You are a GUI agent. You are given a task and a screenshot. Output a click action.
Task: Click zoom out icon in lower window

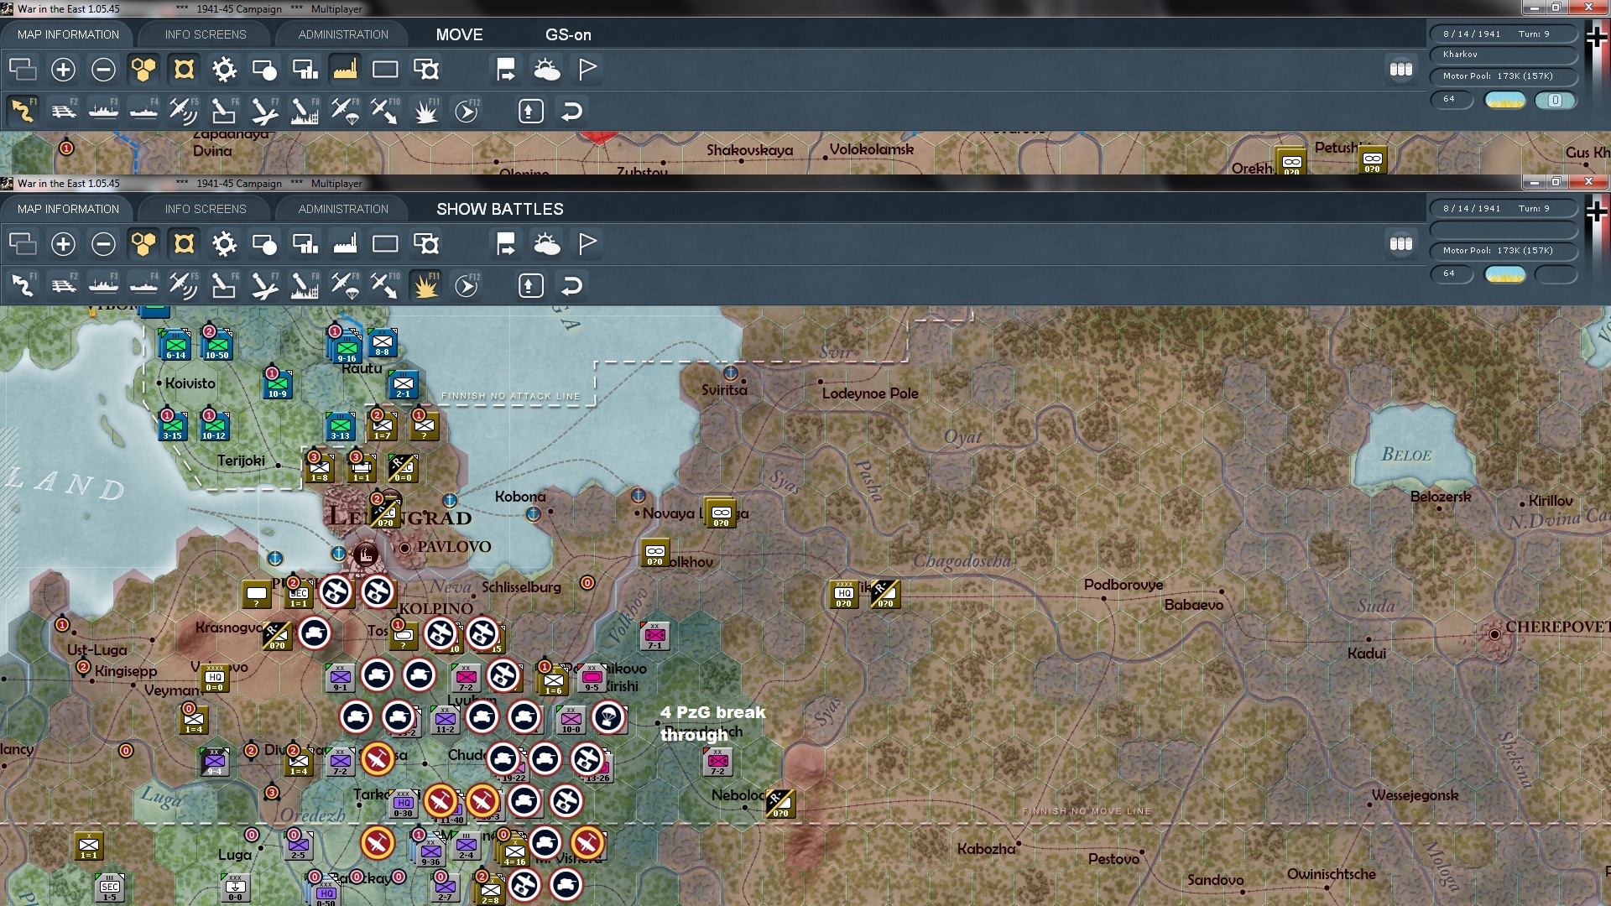[103, 244]
